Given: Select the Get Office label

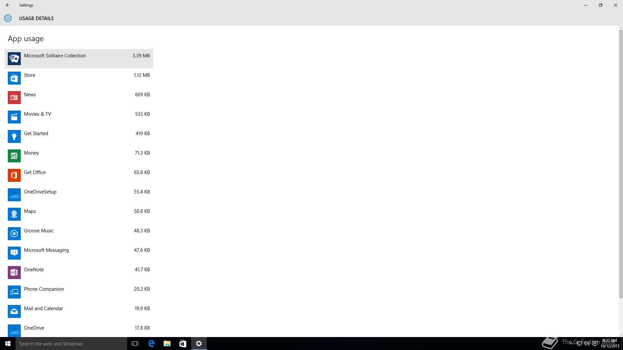Looking at the screenshot, I should [35, 172].
